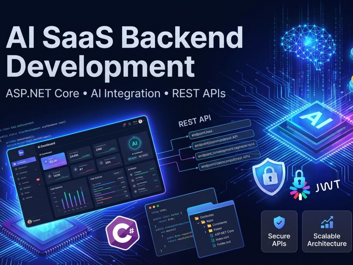Click the bottom-left sidebar user avatar
The height and width of the screenshot is (265, 353).
30,222
